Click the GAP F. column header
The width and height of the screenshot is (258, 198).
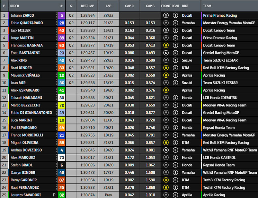click(x=150, y=6)
